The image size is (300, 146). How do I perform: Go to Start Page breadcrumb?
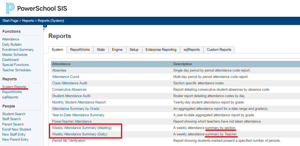[x=10, y=21]
